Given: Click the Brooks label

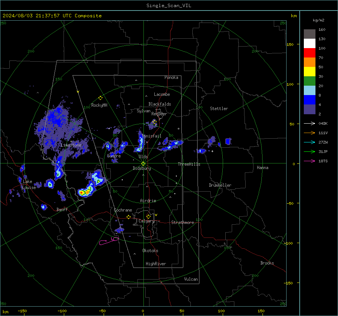Looking at the screenshot, I should [267, 263].
